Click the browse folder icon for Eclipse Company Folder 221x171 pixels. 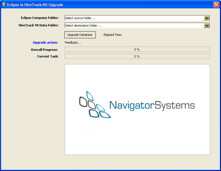207,18
